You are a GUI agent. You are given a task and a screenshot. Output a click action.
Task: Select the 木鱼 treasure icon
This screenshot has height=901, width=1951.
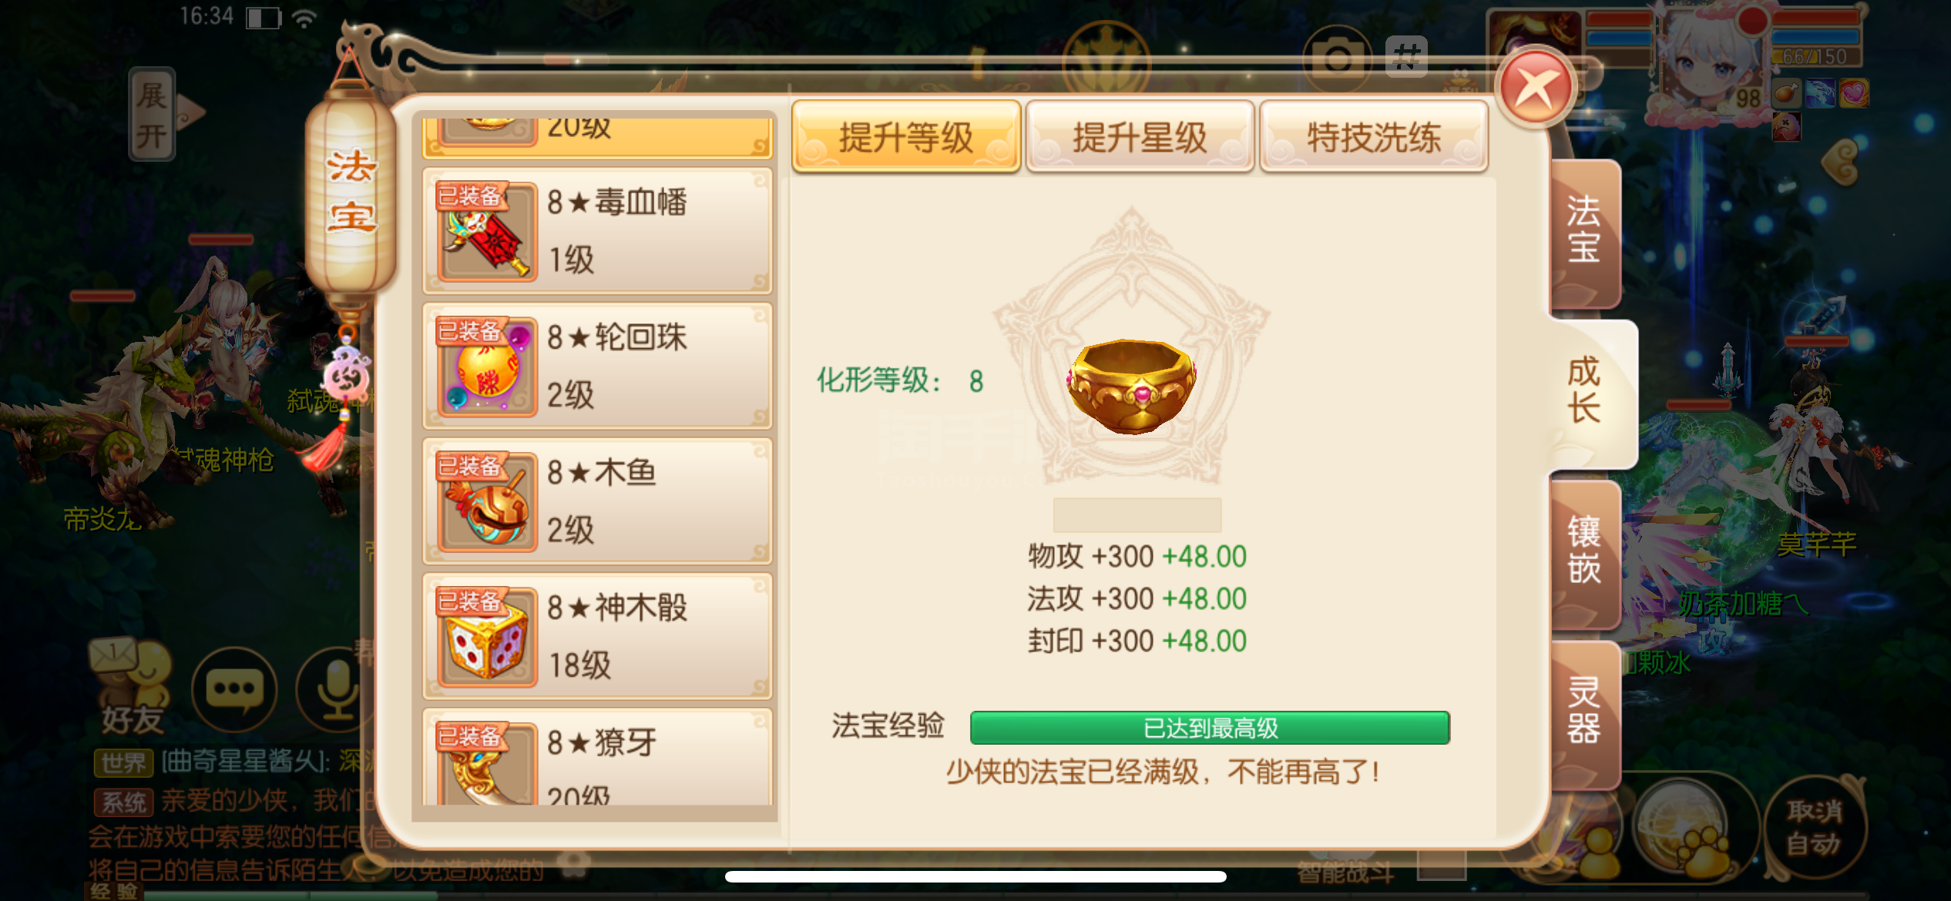487,501
